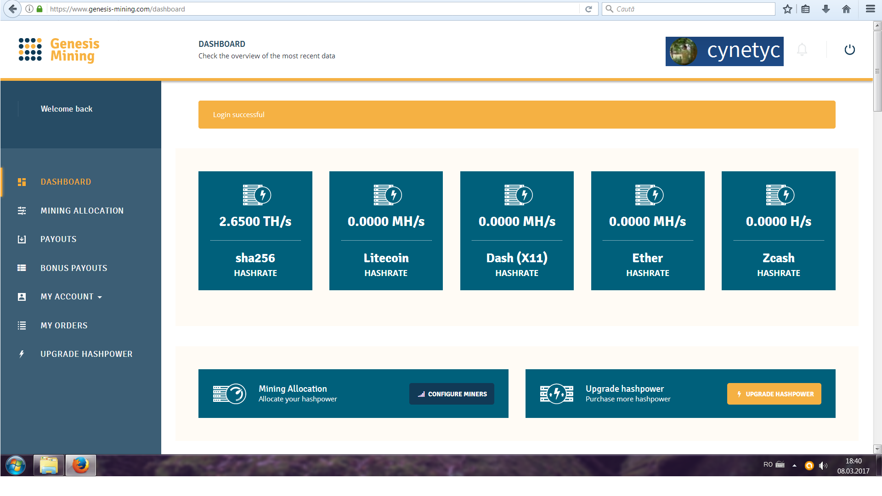Image resolution: width=882 pixels, height=496 pixels.
Task: Open the Firefox hamburger menu
Action: 870,9
